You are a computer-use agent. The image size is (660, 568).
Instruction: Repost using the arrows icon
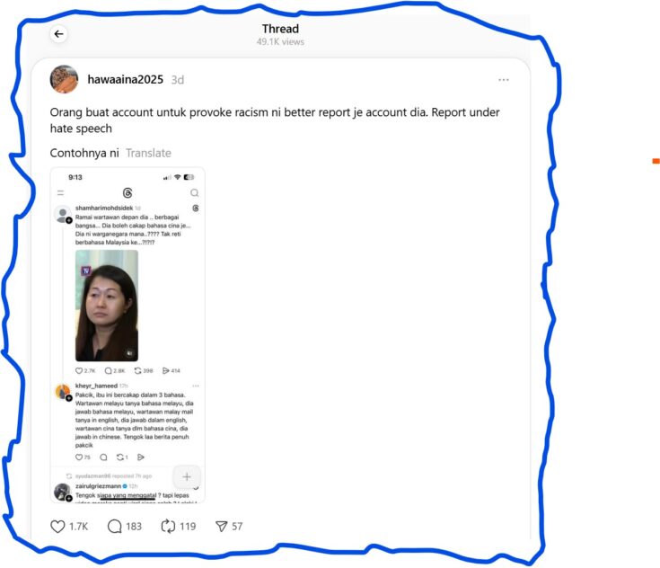coord(168,527)
